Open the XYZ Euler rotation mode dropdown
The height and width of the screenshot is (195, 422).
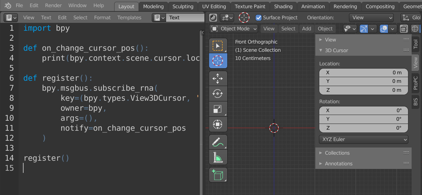point(364,139)
